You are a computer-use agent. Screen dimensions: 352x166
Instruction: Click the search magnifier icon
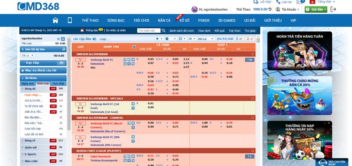164,30
